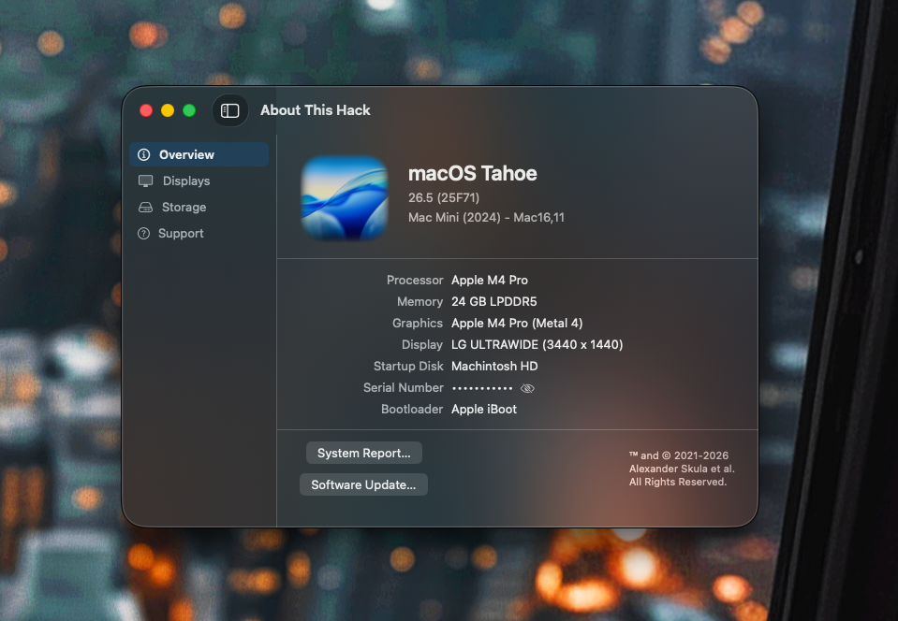Screen dimensions: 898x621
Task: Click the Processor label
Action: coord(415,281)
